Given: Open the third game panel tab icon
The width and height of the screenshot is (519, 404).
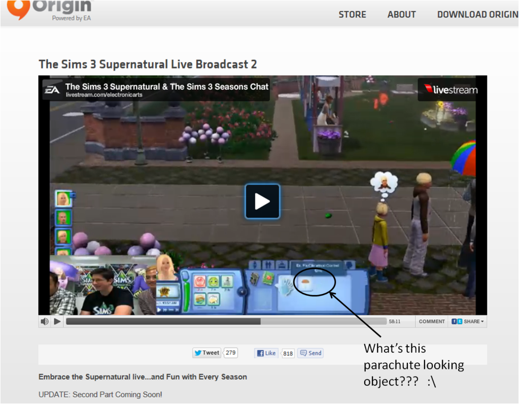Looking at the screenshot, I should coord(282,264).
